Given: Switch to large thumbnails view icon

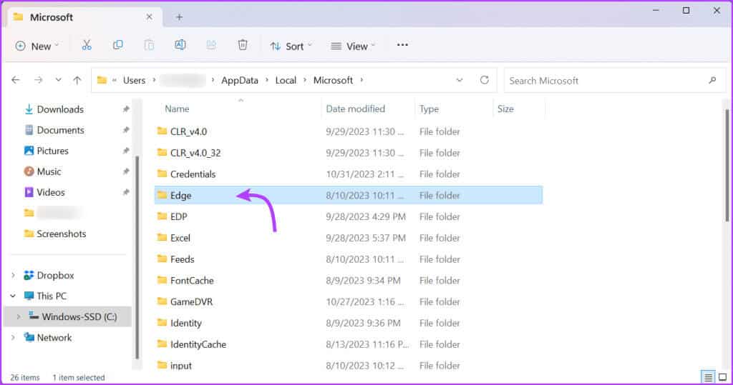Looking at the screenshot, I should (x=723, y=377).
